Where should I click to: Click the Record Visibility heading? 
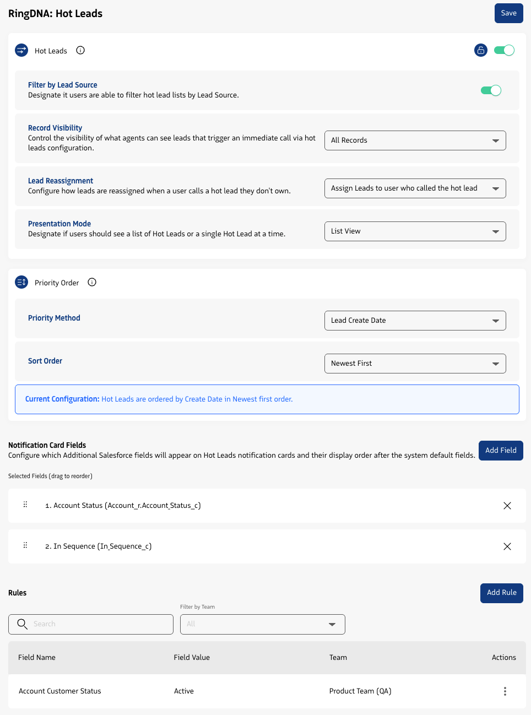(55, 128)
